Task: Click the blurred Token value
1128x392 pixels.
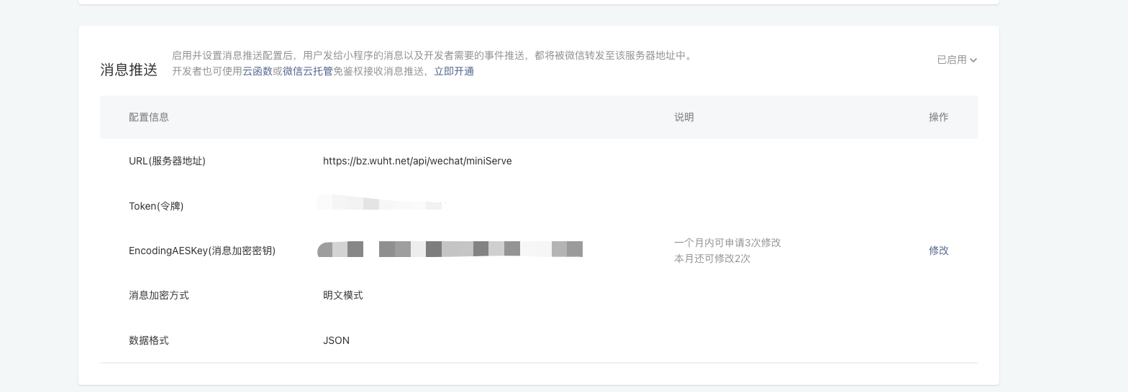Action: point(381,203)
